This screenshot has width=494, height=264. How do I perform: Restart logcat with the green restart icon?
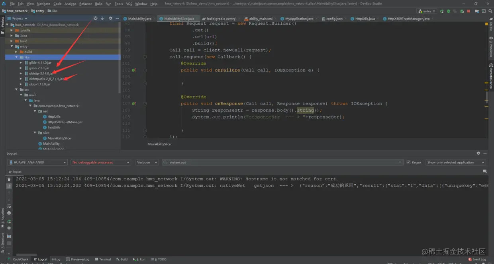pyautogui.click(x=9, y=221)
